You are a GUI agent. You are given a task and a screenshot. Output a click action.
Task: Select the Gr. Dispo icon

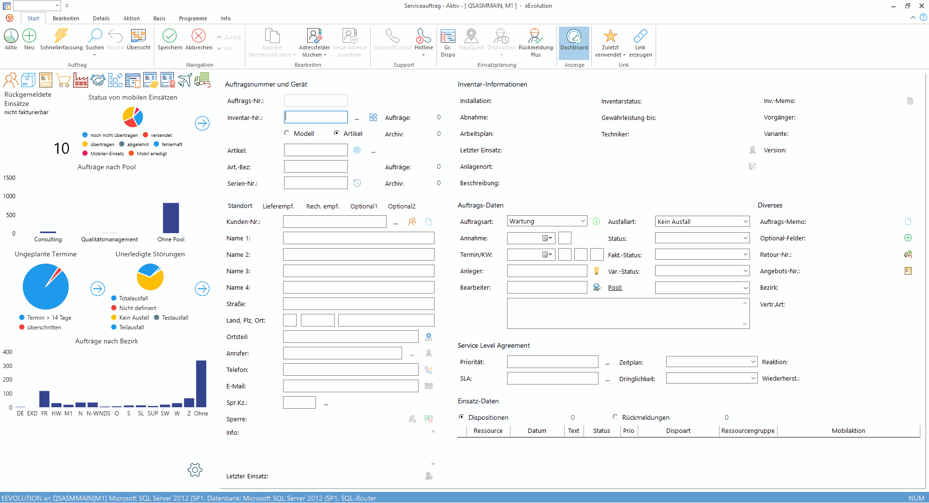tap(448, 39)
